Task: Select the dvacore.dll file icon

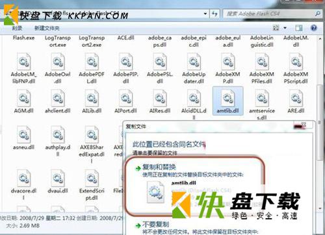Action: click(24, 179)
